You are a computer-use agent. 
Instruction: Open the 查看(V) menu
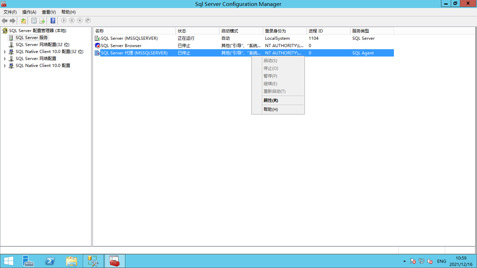click(49, 12)
